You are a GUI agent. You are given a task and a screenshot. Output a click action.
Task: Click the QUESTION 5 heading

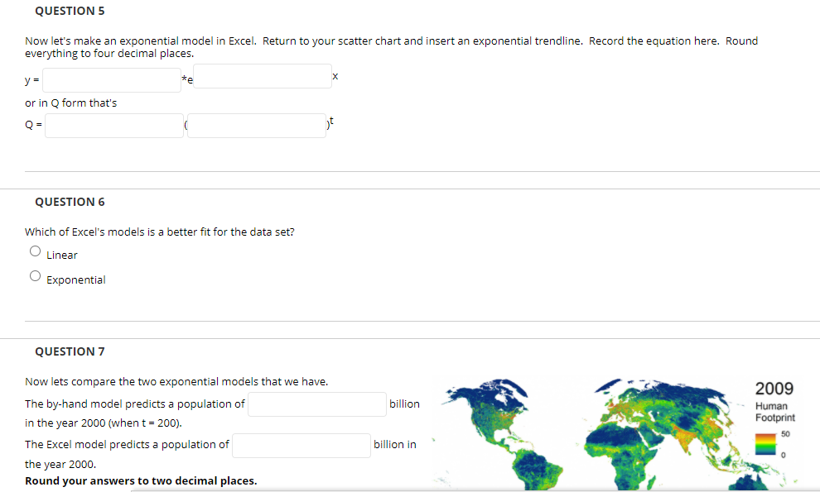point(70,11)
